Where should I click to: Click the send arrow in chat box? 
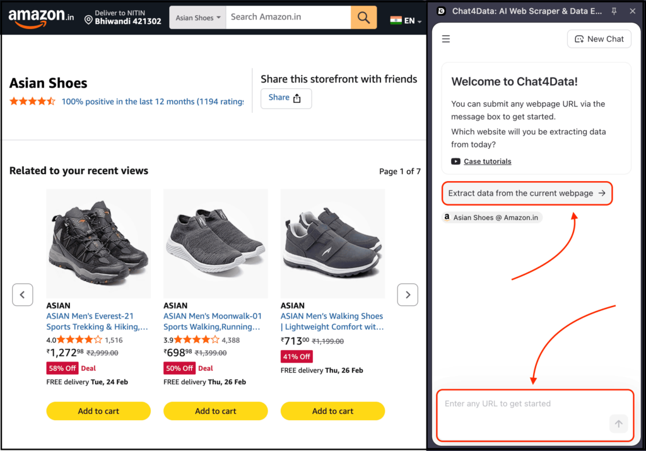click(x=618, y=424)
